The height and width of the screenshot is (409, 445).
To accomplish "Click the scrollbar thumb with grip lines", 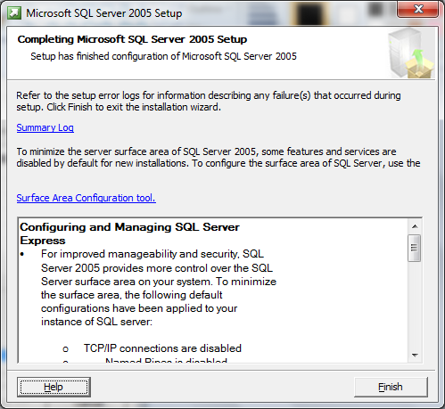I will [415, 248].
